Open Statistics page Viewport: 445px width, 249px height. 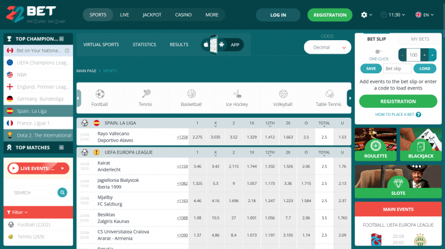(144, 44)
